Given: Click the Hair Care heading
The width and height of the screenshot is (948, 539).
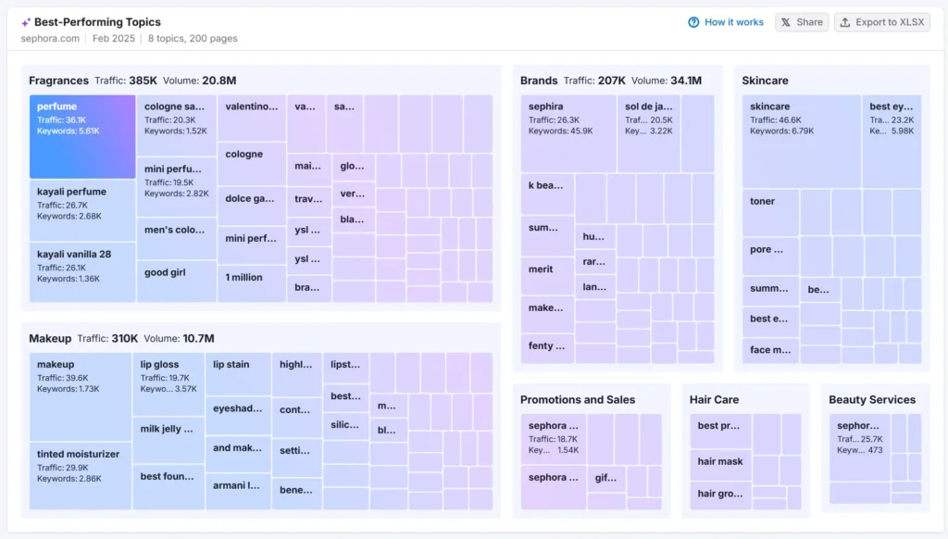Looking at the screenshot, I should pos(714,400).
